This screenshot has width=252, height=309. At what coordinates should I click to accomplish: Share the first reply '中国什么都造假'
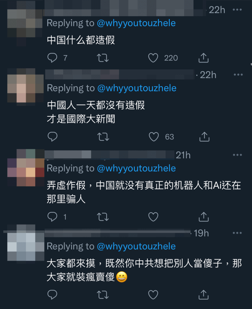pos(203,58)
